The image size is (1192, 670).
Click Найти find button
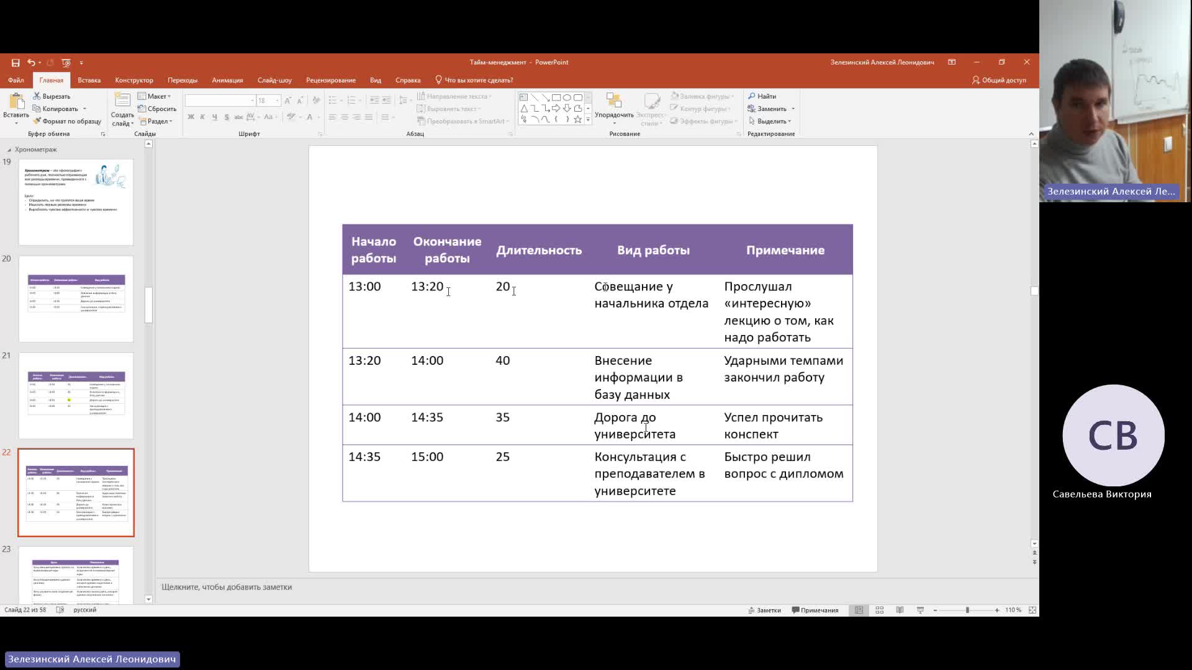(x=762, y=96)
